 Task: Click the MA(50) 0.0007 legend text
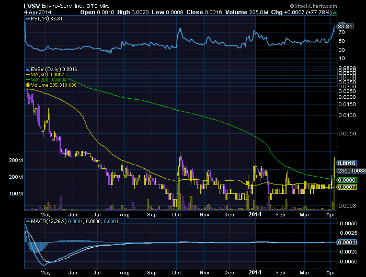pos(47,75)
